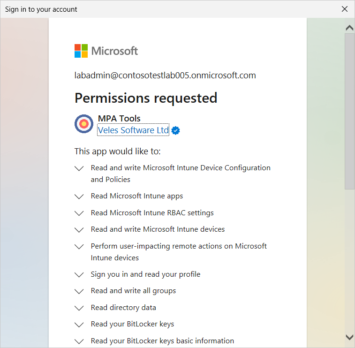Expand the Read directory data permission
This screenshot has height=348, width=355.
tap(79, 308)
